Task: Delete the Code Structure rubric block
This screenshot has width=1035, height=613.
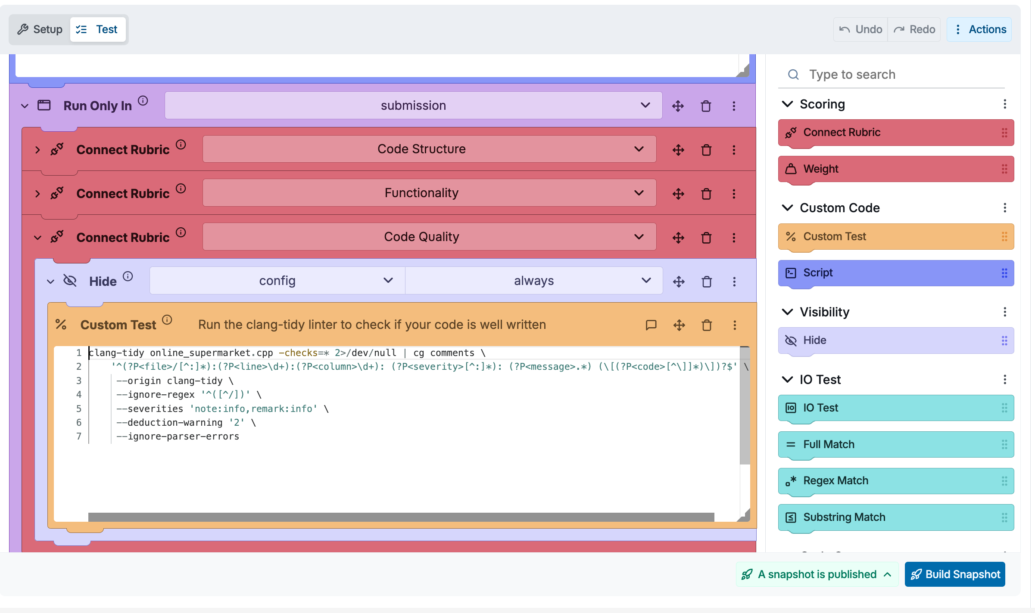Action: pos(706,150)
